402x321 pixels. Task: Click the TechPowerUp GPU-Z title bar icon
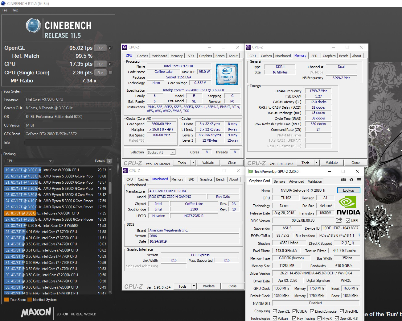(x=250, y=171)
